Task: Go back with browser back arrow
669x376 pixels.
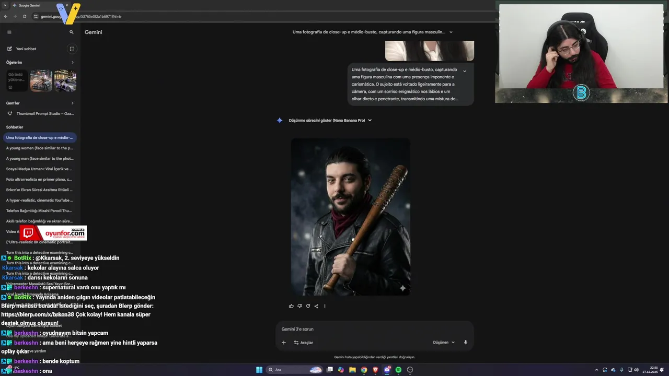Action: click(x=6, y=16)
